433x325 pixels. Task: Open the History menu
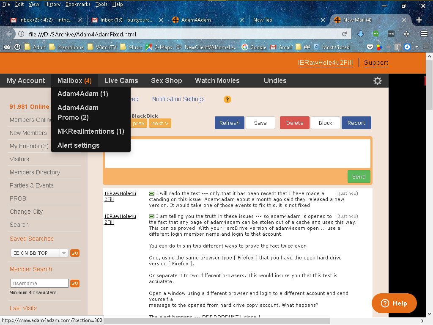pos(52,4)
